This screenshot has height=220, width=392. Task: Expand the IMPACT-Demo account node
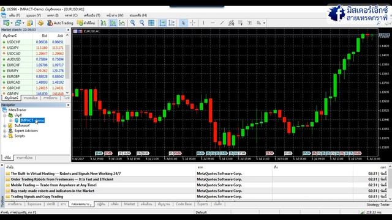(11, 120)
